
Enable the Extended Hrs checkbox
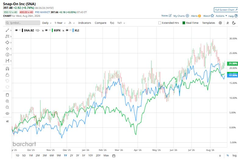point(160,23)
